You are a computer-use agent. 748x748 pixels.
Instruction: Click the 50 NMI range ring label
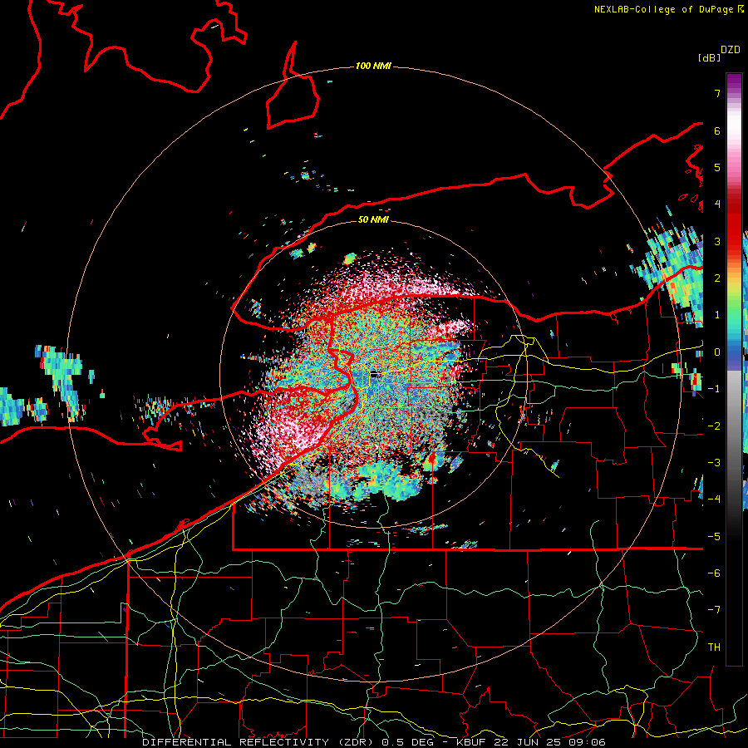(x=373, y=219)
